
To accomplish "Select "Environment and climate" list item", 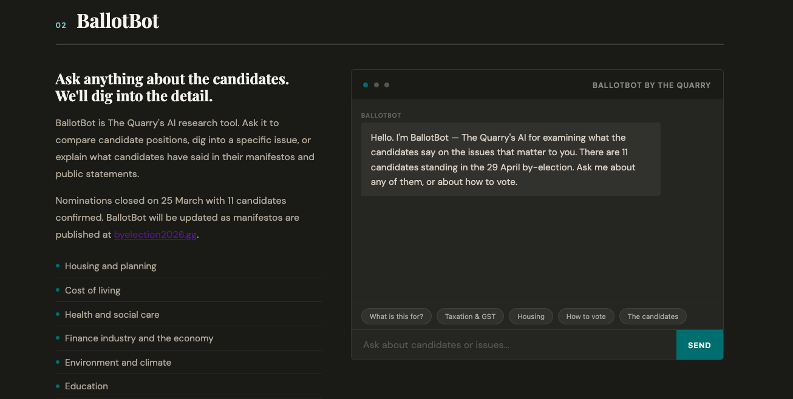I will point(118,363).
